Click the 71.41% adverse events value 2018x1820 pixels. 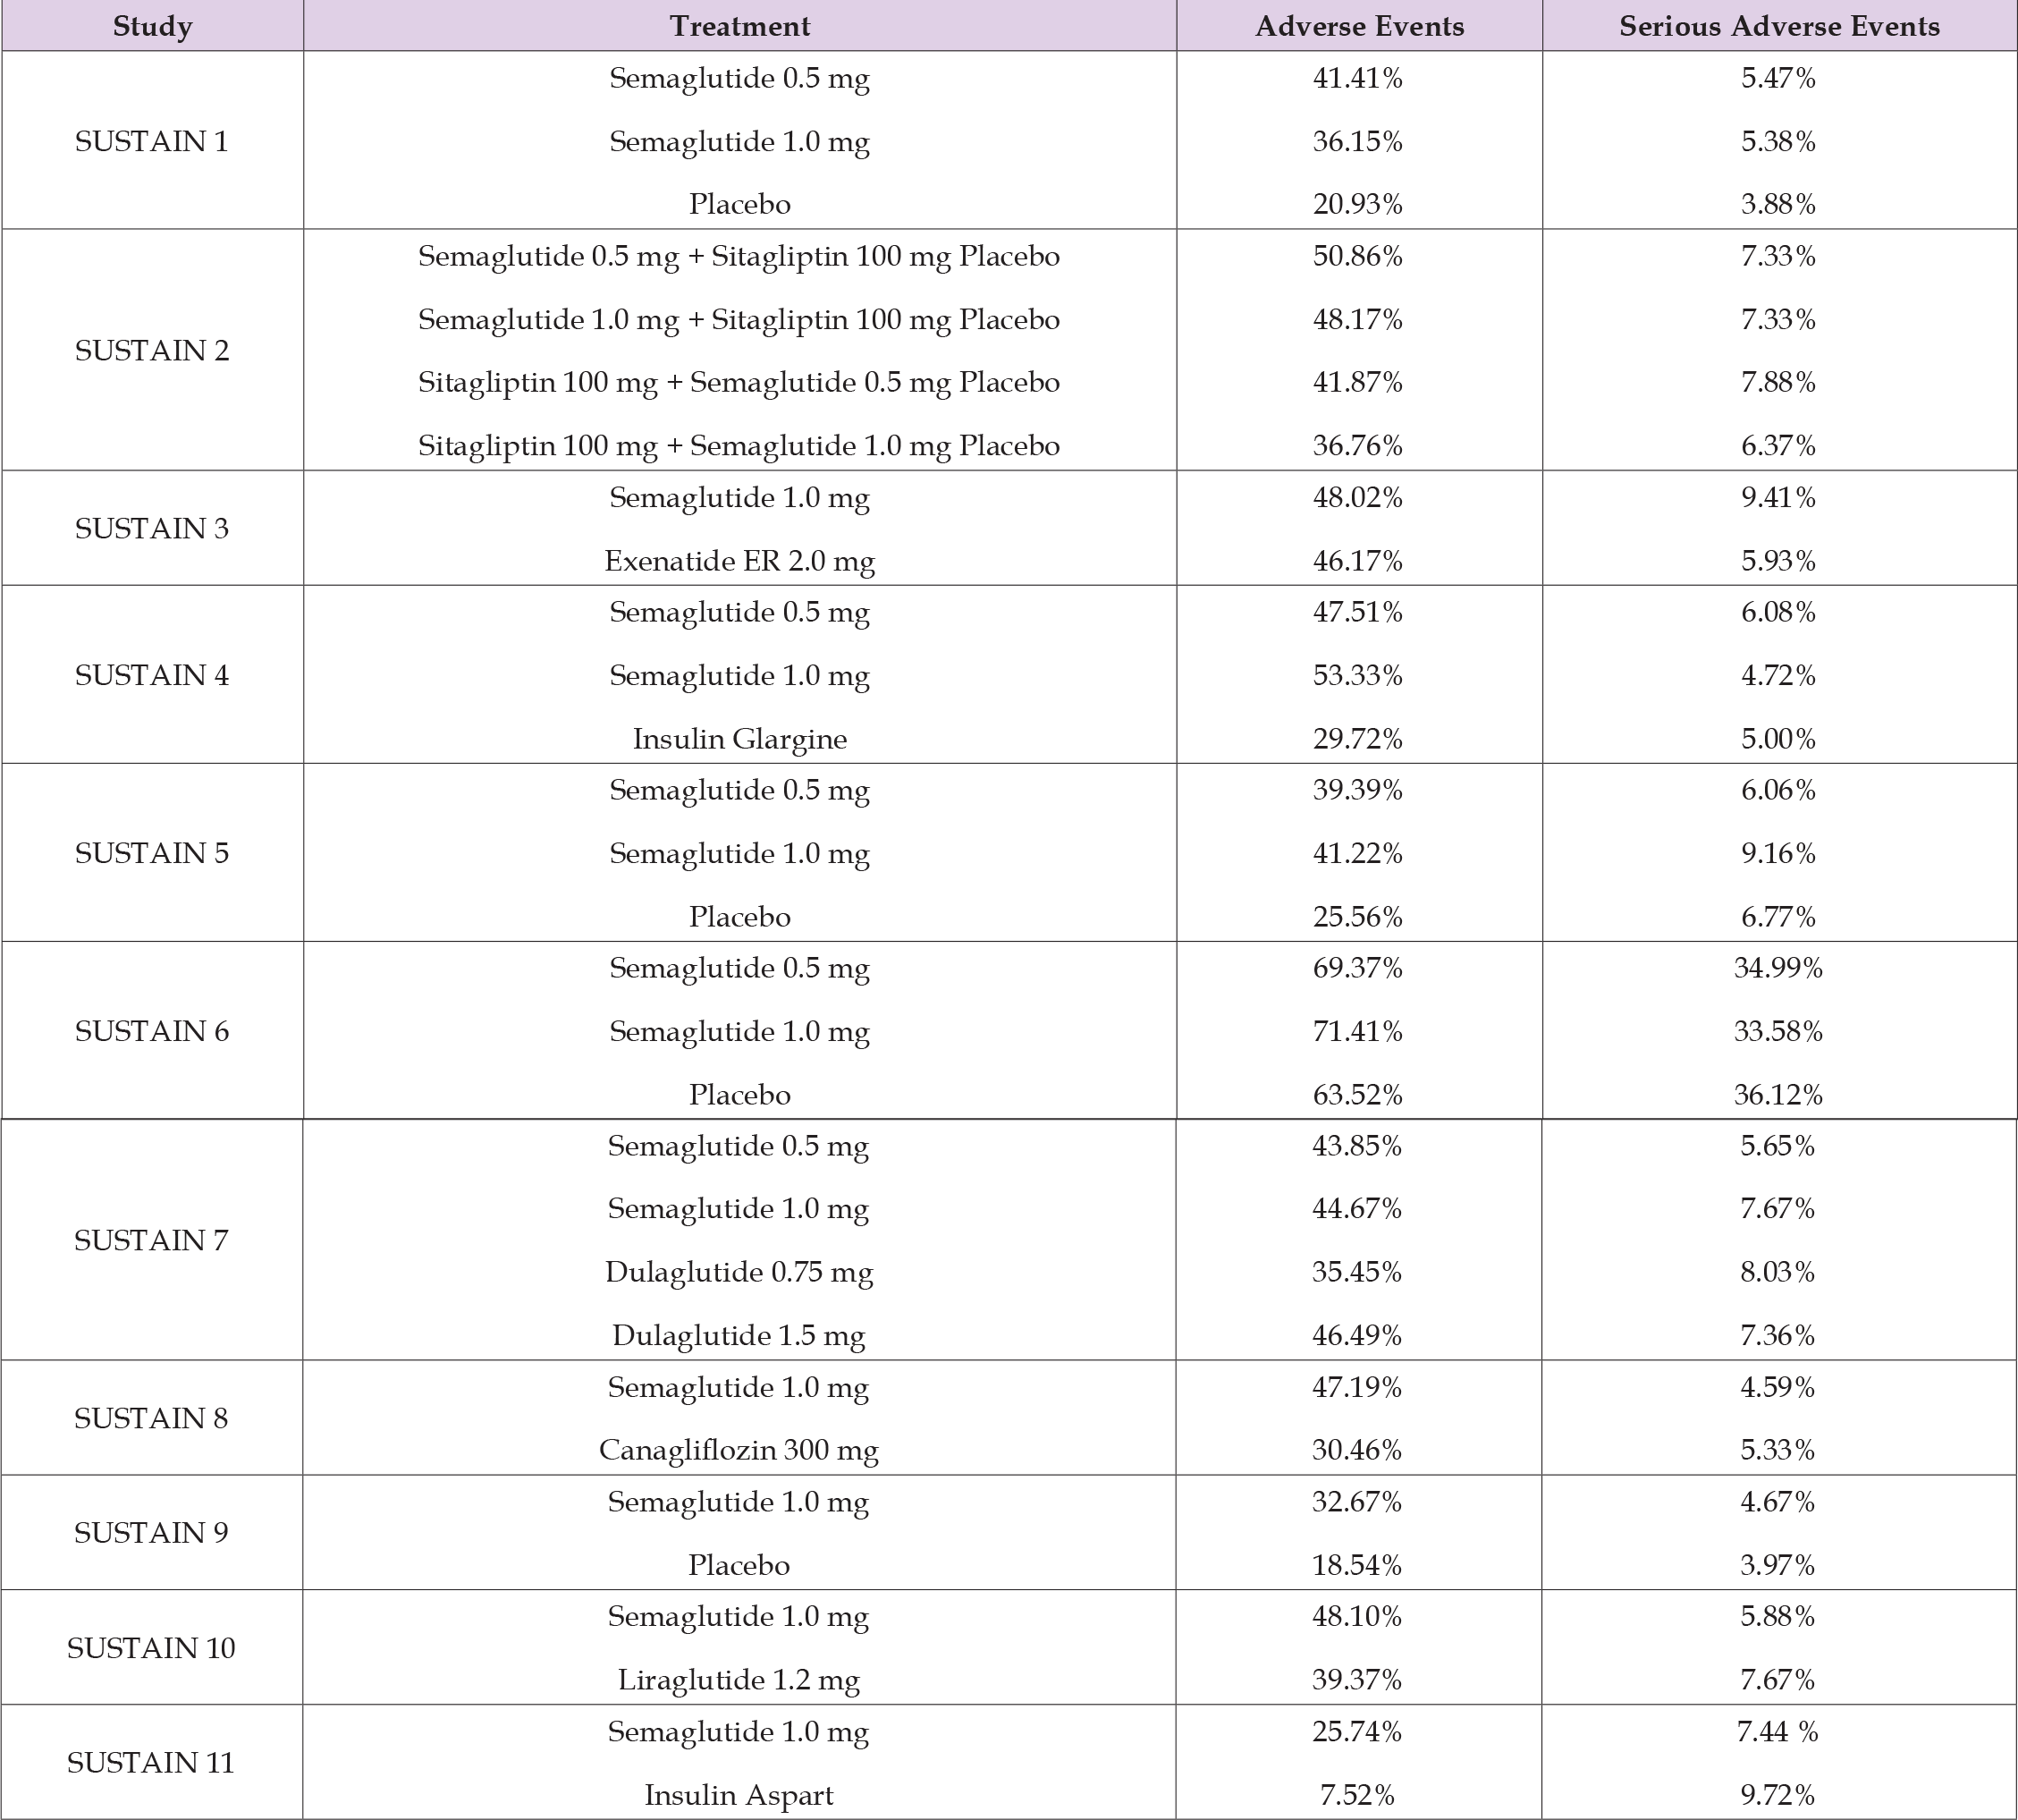[x=1357, y=1031]
